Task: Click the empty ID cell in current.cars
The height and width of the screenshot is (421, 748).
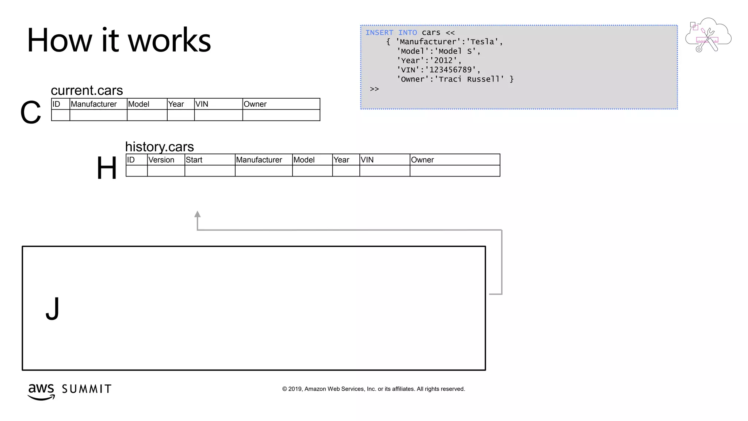Action: [x=61, y=115]
